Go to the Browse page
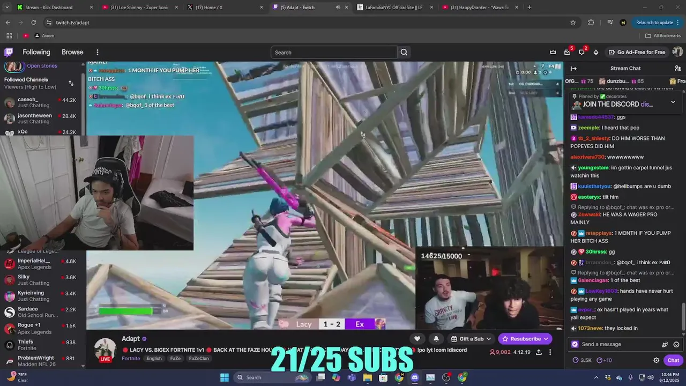This screenshot has height=386, width=686. (x=72, y=52)
